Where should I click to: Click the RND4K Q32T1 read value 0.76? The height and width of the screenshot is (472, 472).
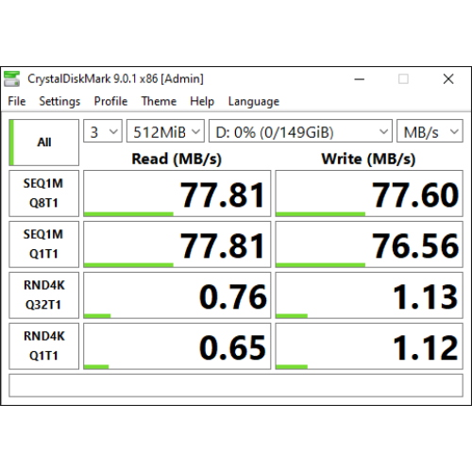click(177, 295)
